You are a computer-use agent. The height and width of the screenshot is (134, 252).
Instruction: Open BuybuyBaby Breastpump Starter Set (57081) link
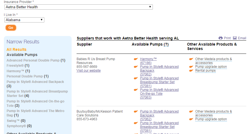159,127
